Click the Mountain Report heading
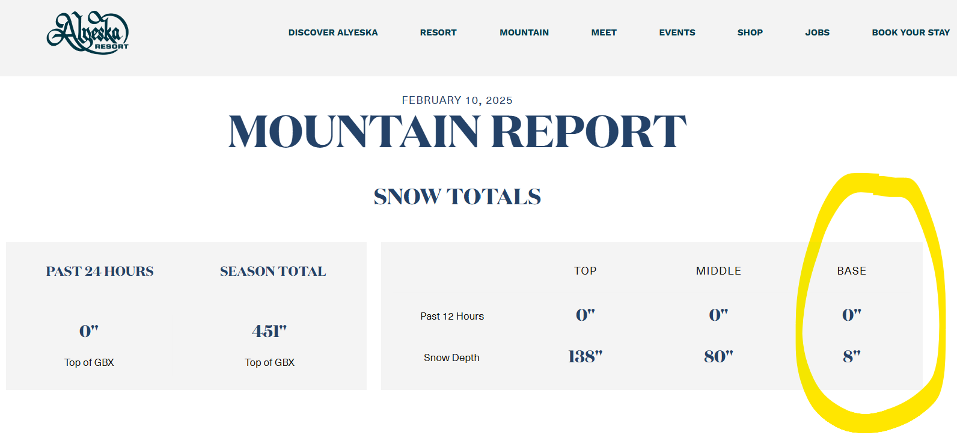 click(457, 132)
